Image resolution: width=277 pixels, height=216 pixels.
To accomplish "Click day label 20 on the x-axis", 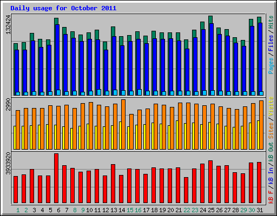I will point(170,210).
